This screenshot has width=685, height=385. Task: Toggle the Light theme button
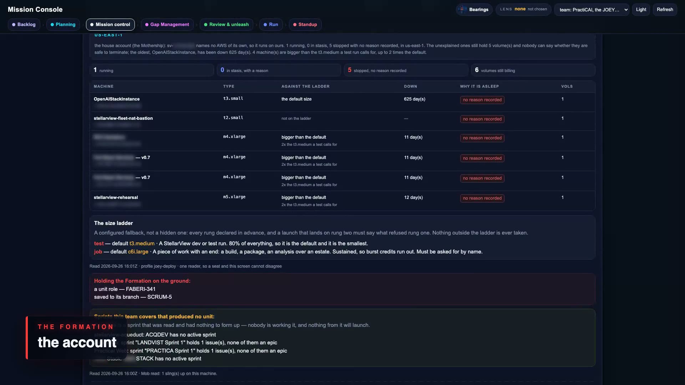(x=641, y=10)
